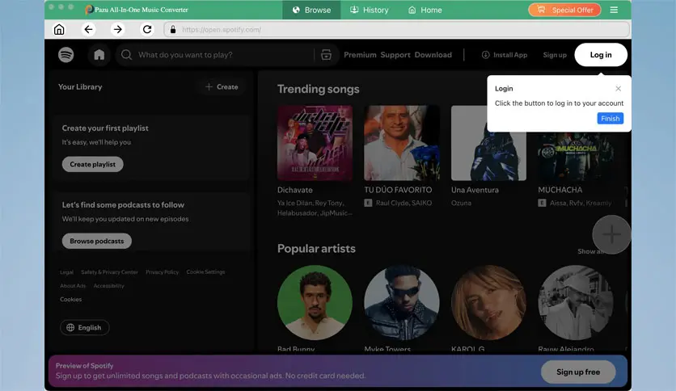The height and width of the screenshot is (391, 676).
Task: Click the Log in button
Action: coord(601,55)
